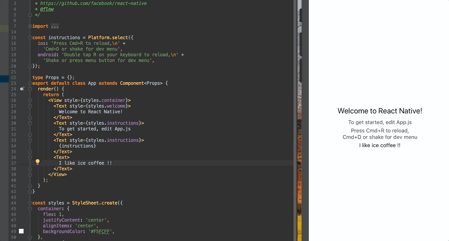
Task: Click the override gutter icon beside render()
Action: [22, 89]
